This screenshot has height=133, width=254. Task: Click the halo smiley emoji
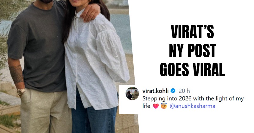pos(164,106)
